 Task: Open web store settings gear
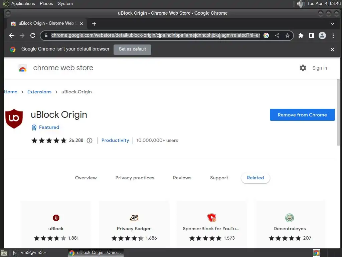coord(303,68)
